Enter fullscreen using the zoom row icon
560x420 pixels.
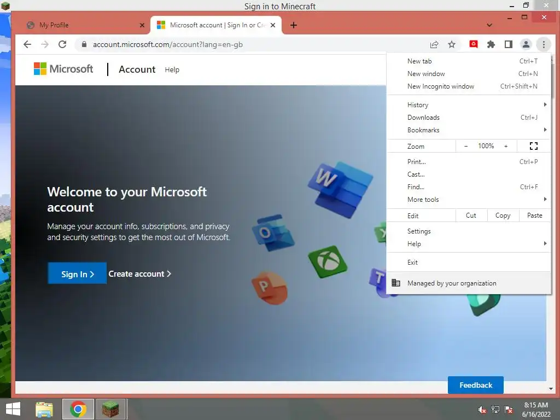tap(534, 145)
